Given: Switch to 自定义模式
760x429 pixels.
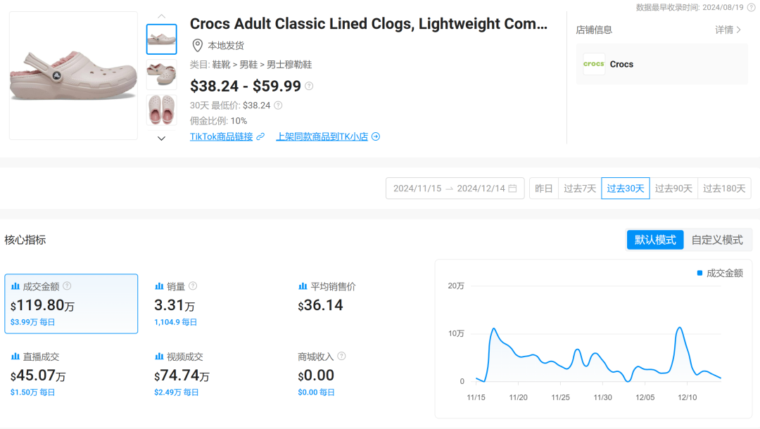Looking at the screenshot, I should pos(717,240).
